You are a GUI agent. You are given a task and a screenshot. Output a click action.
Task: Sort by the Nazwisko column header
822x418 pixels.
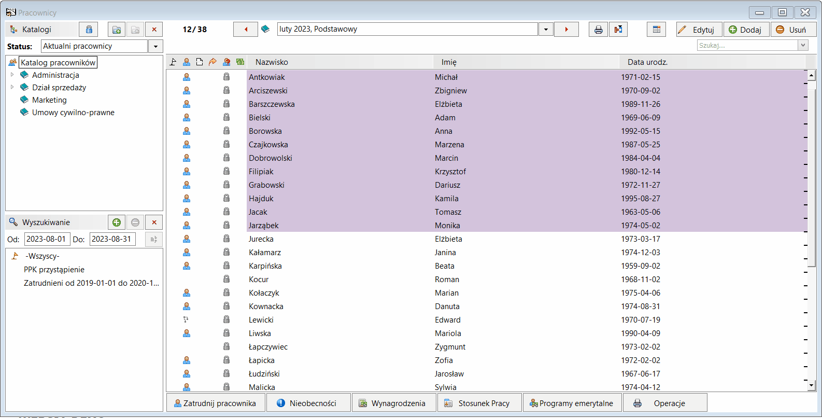point(340,62)
